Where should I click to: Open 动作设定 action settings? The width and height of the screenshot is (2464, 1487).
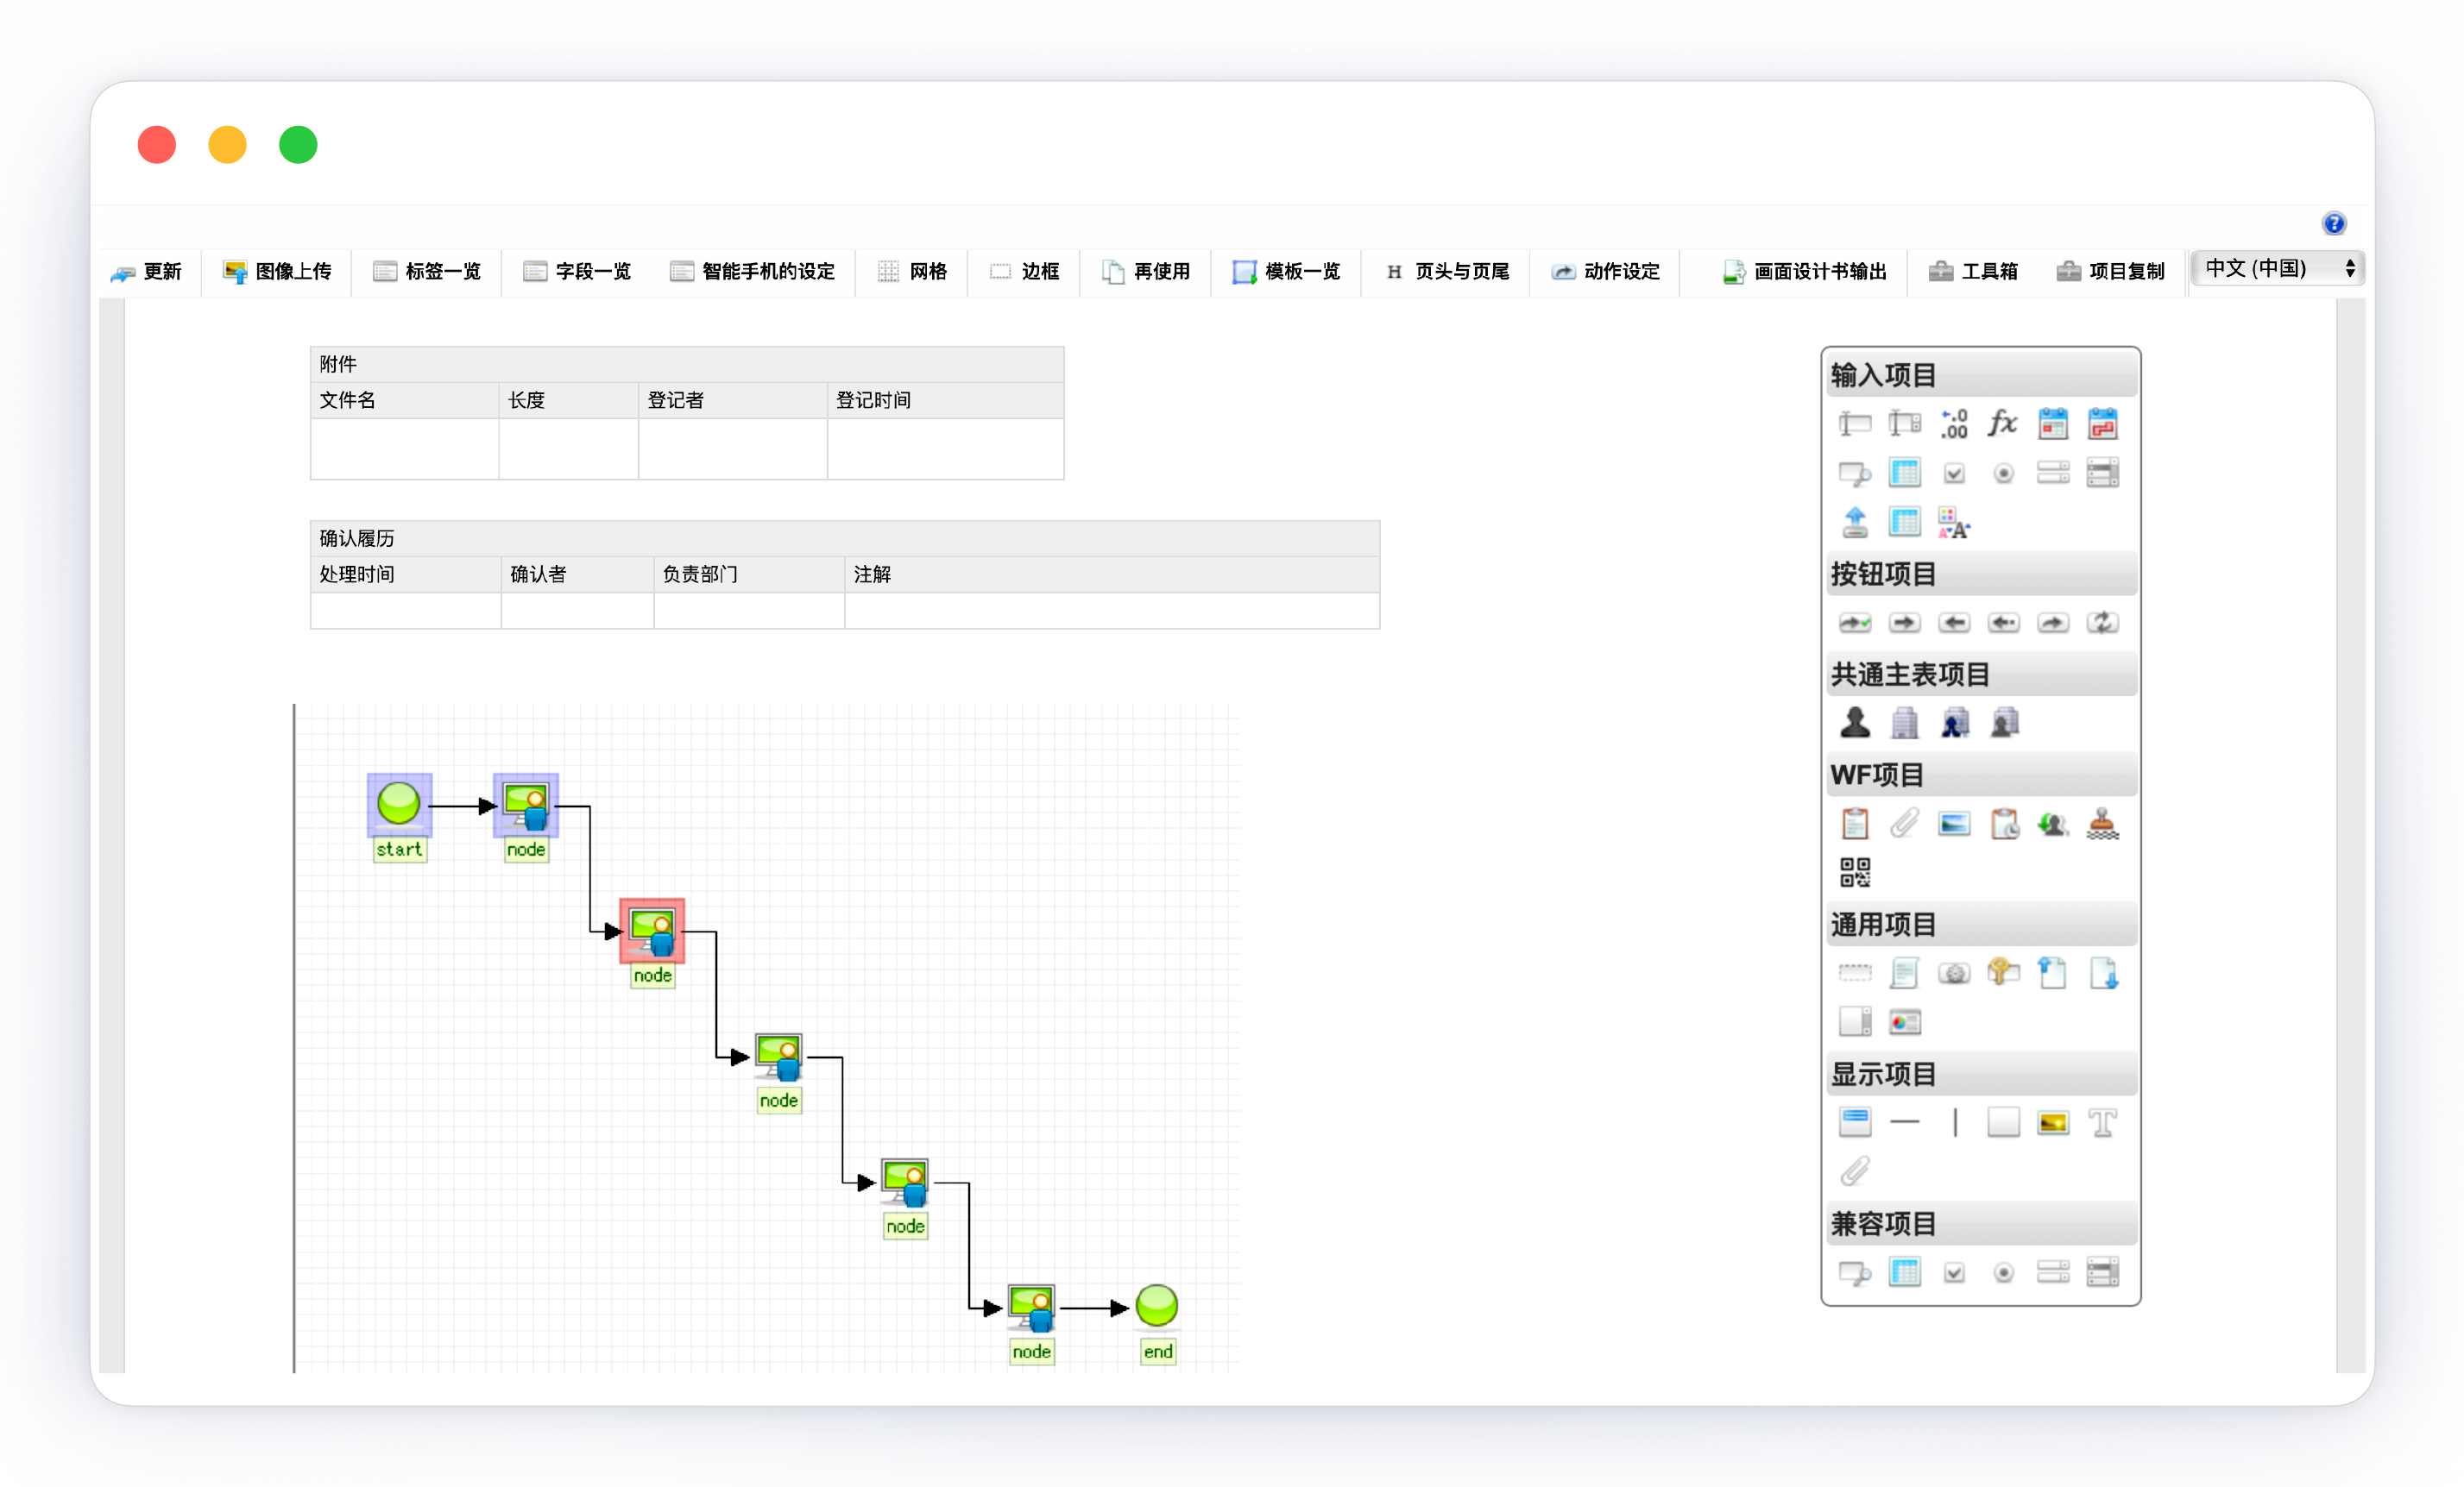tap(1605, 272)
